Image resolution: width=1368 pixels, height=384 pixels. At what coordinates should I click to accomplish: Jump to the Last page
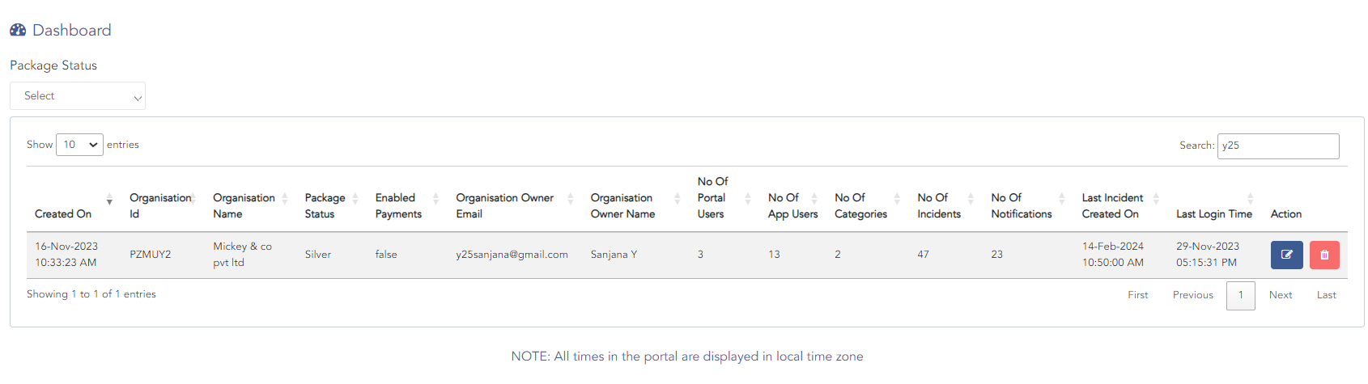coord(1326,295)
